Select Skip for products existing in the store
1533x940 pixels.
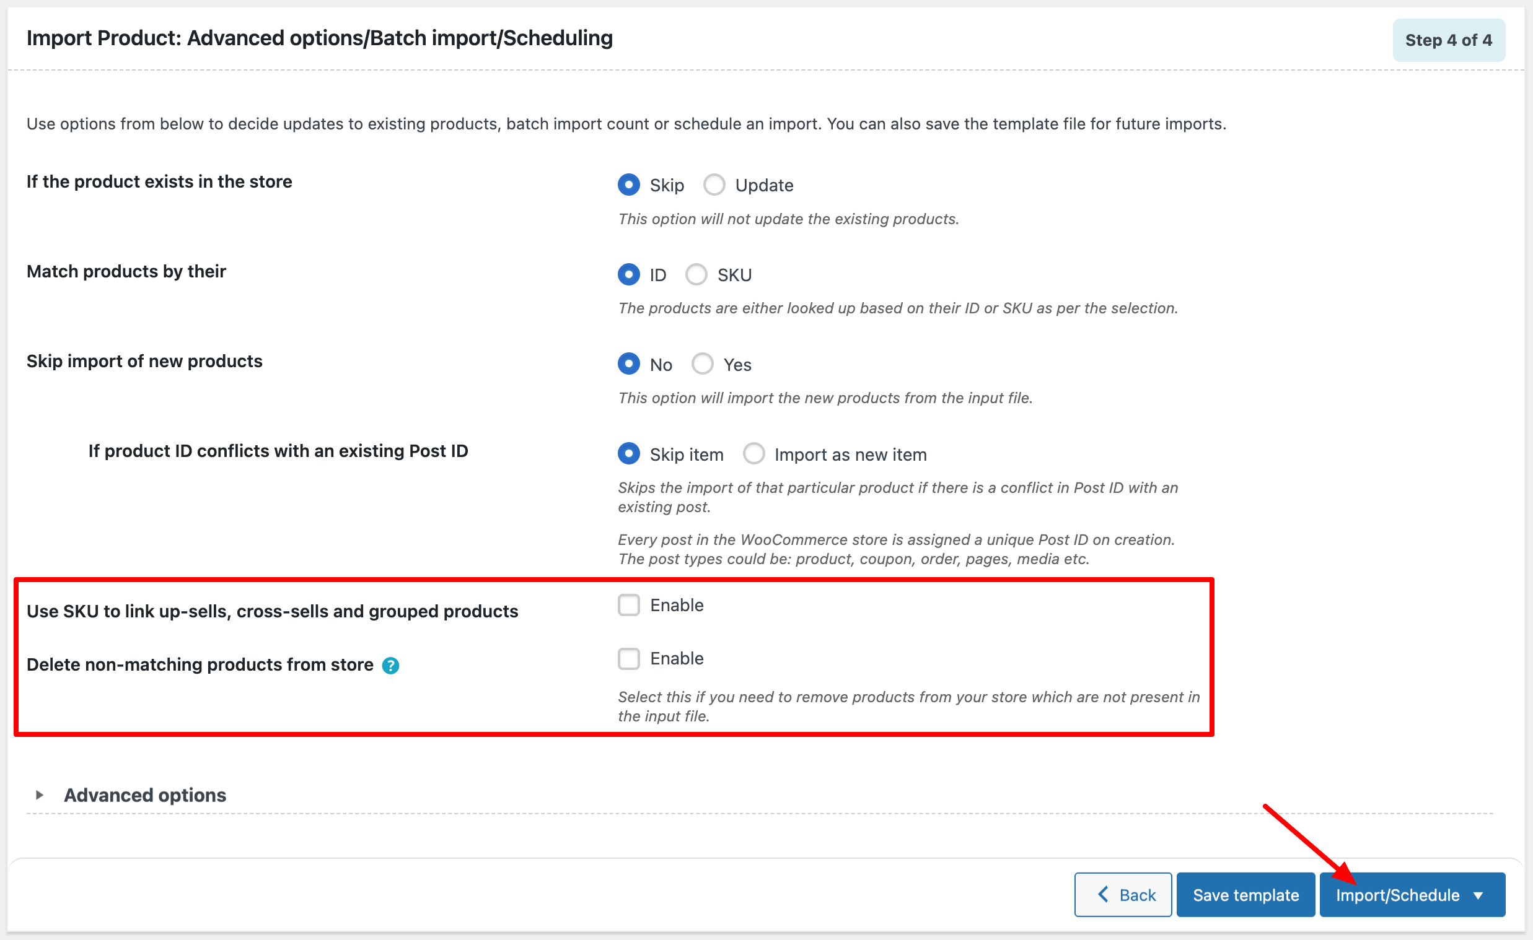click(x=628, y=184)
